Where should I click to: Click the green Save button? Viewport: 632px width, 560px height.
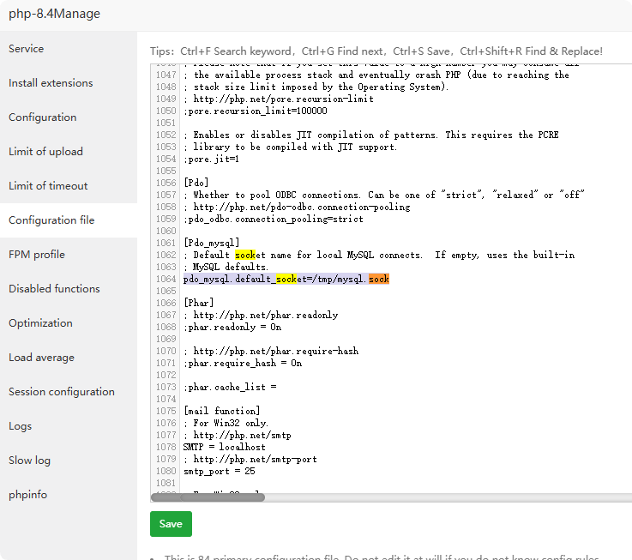[171, 524]
